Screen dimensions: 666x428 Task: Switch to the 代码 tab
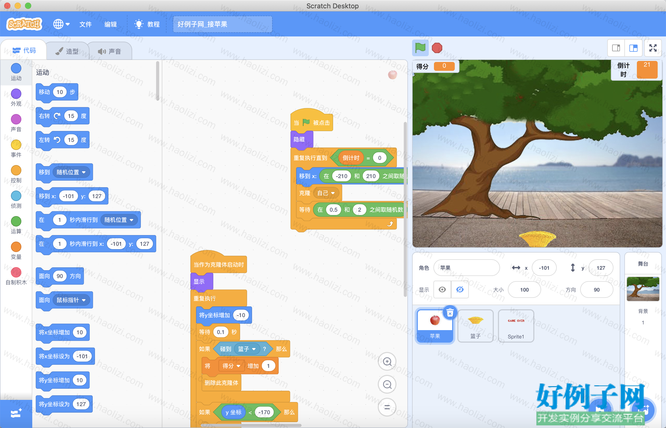point(24,50)
